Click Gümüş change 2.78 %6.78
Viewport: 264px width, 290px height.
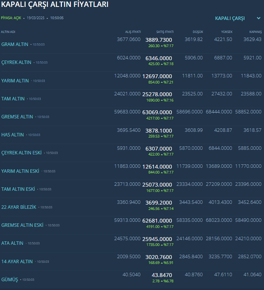click(x=163, y=281)
